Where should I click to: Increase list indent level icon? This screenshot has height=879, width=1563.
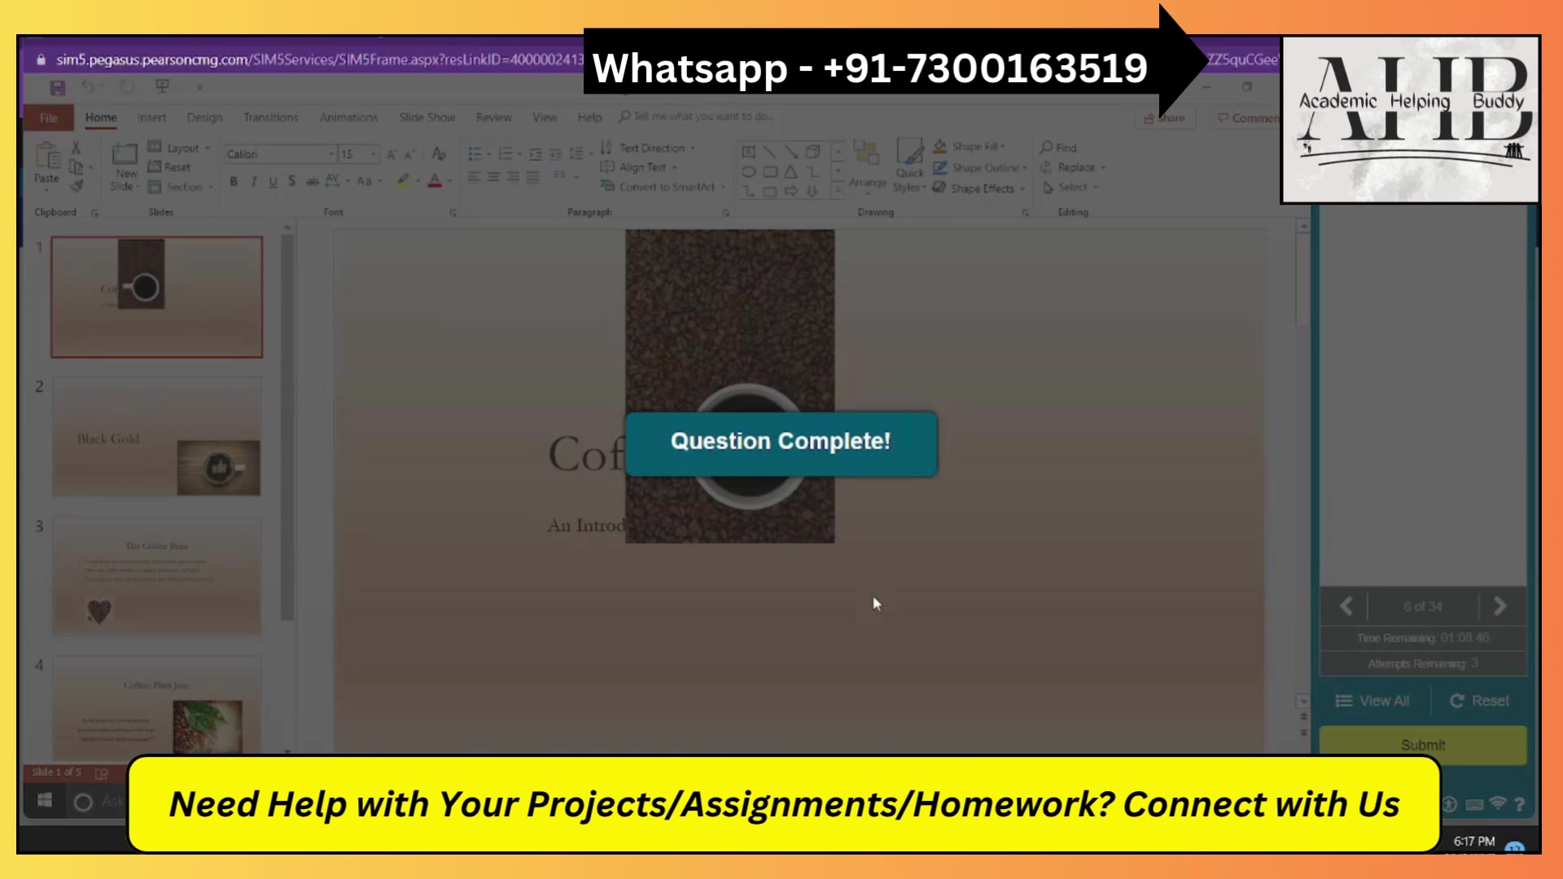click(555, 154)
